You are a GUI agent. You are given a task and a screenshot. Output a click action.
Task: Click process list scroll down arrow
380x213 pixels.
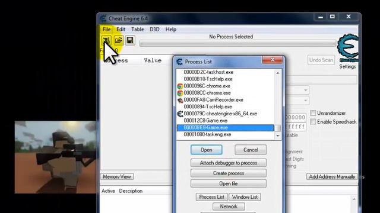(x=278, y=135)
